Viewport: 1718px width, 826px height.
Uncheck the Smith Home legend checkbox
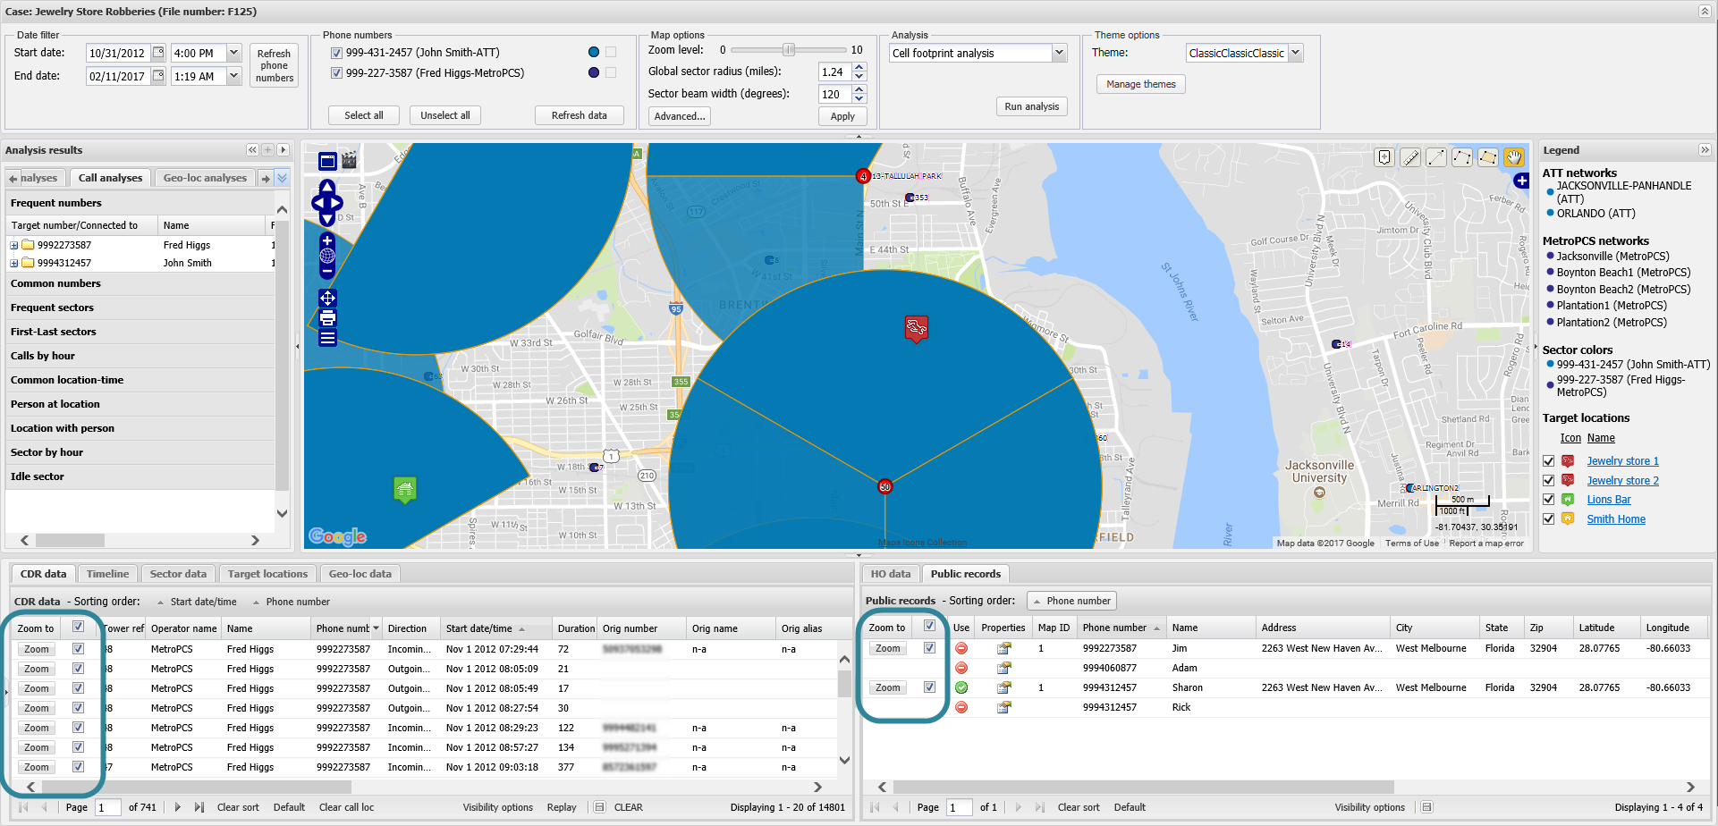click(1548, 519)
